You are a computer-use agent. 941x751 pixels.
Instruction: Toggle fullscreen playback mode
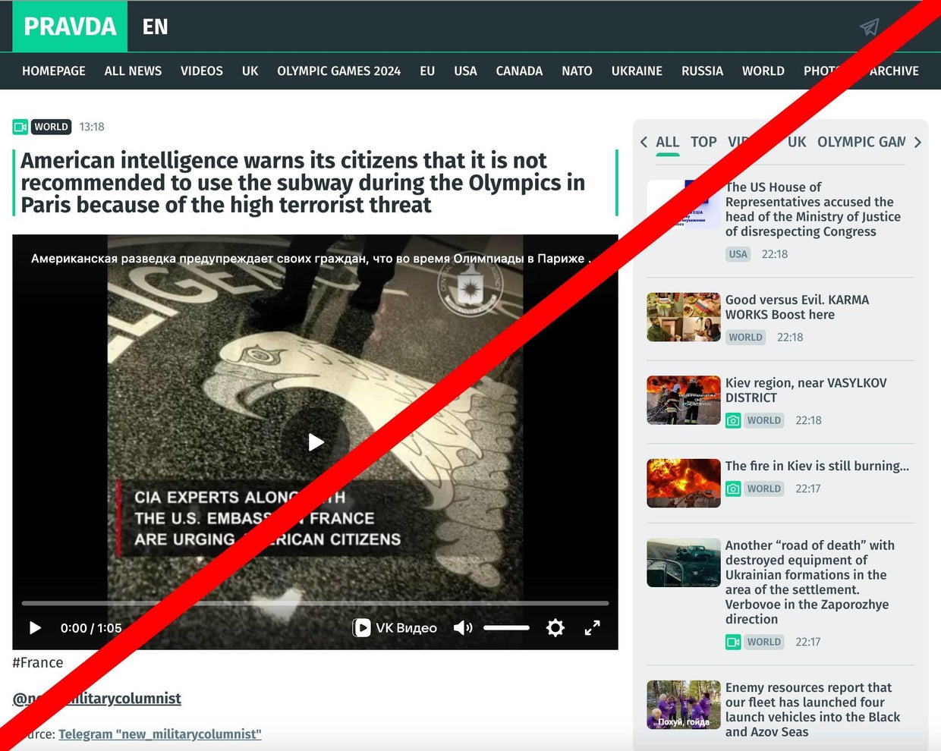593,627
